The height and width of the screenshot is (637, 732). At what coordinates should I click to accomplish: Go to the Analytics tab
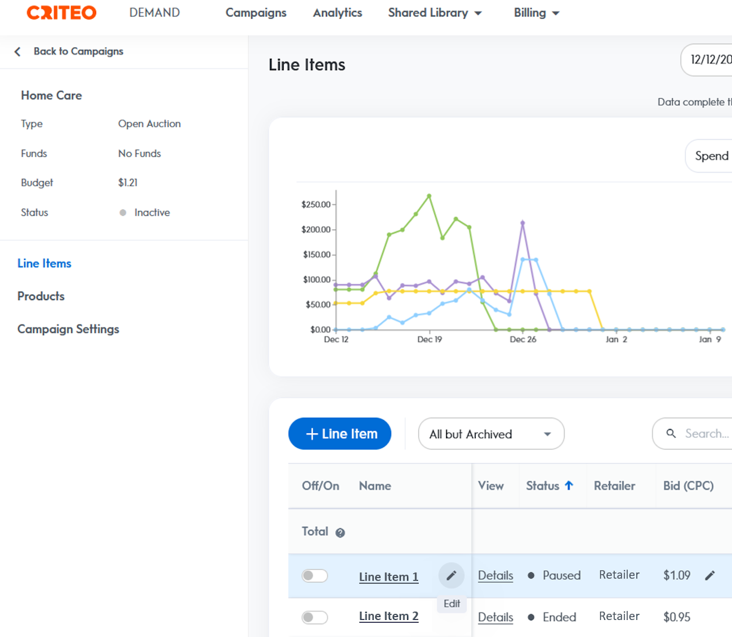tap(337, 13)
